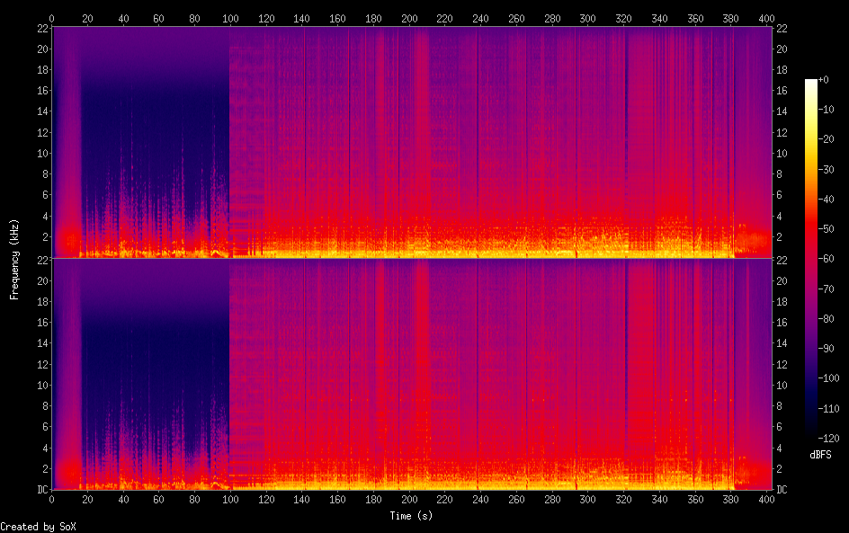Viewport: 849px width, 533px height.
Task: Click the "Created by SoX" caption
Action: click(x=38, y=527)
